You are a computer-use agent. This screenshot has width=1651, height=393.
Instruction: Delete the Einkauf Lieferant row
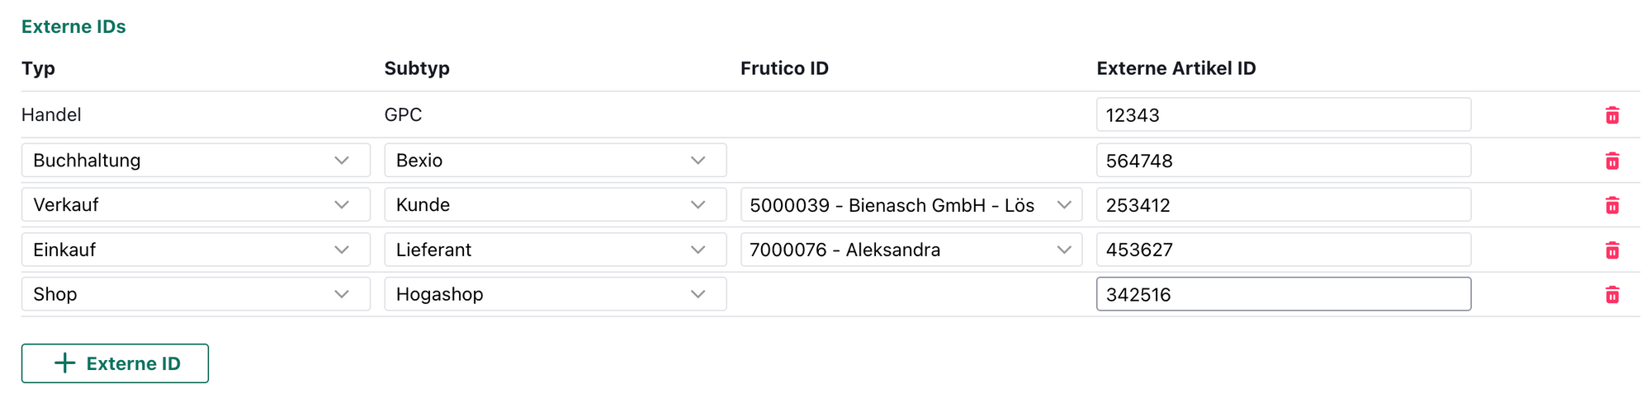[x=1611, y=250]
